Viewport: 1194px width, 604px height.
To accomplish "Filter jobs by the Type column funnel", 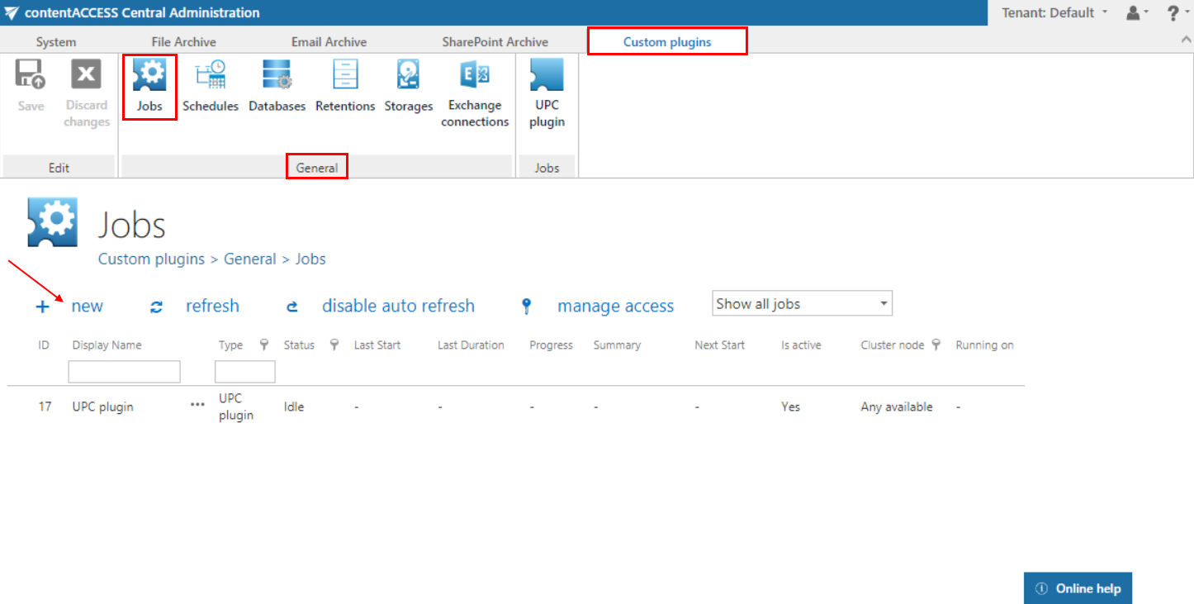I will pos(264,345).
